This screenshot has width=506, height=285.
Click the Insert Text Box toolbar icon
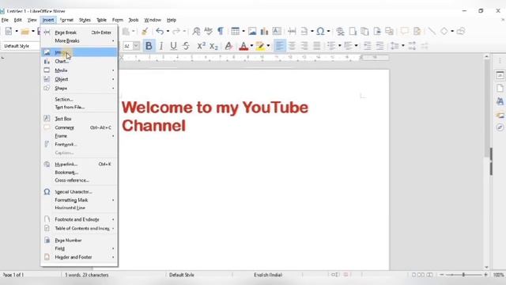(x=277, y=31)
